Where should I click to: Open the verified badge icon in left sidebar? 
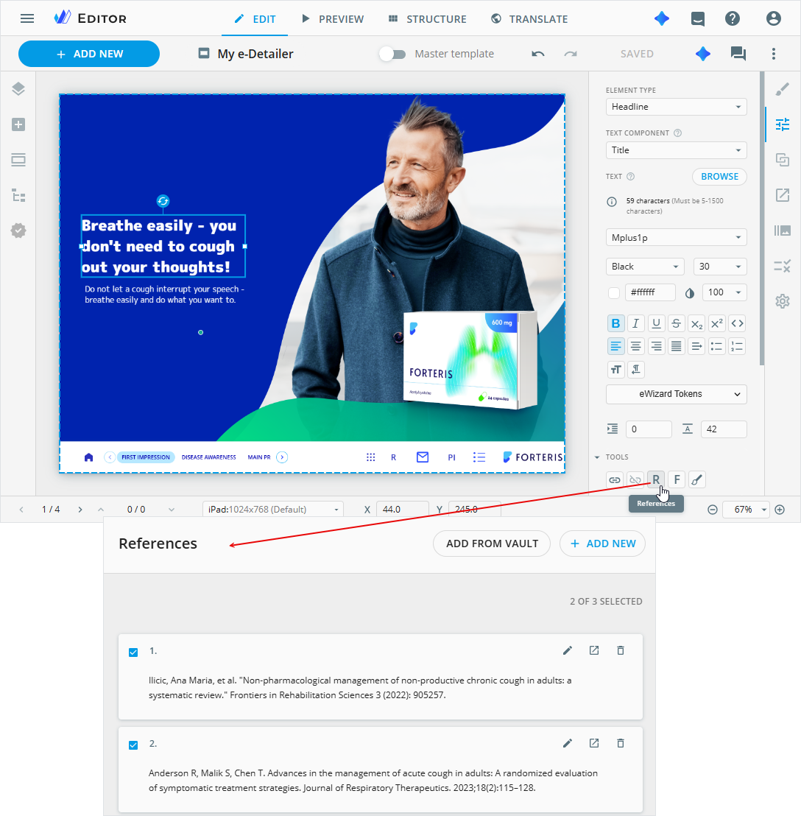(18, 231)
